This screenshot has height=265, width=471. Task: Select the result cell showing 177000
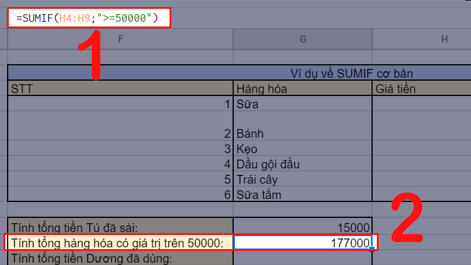(x=303, y=243)
